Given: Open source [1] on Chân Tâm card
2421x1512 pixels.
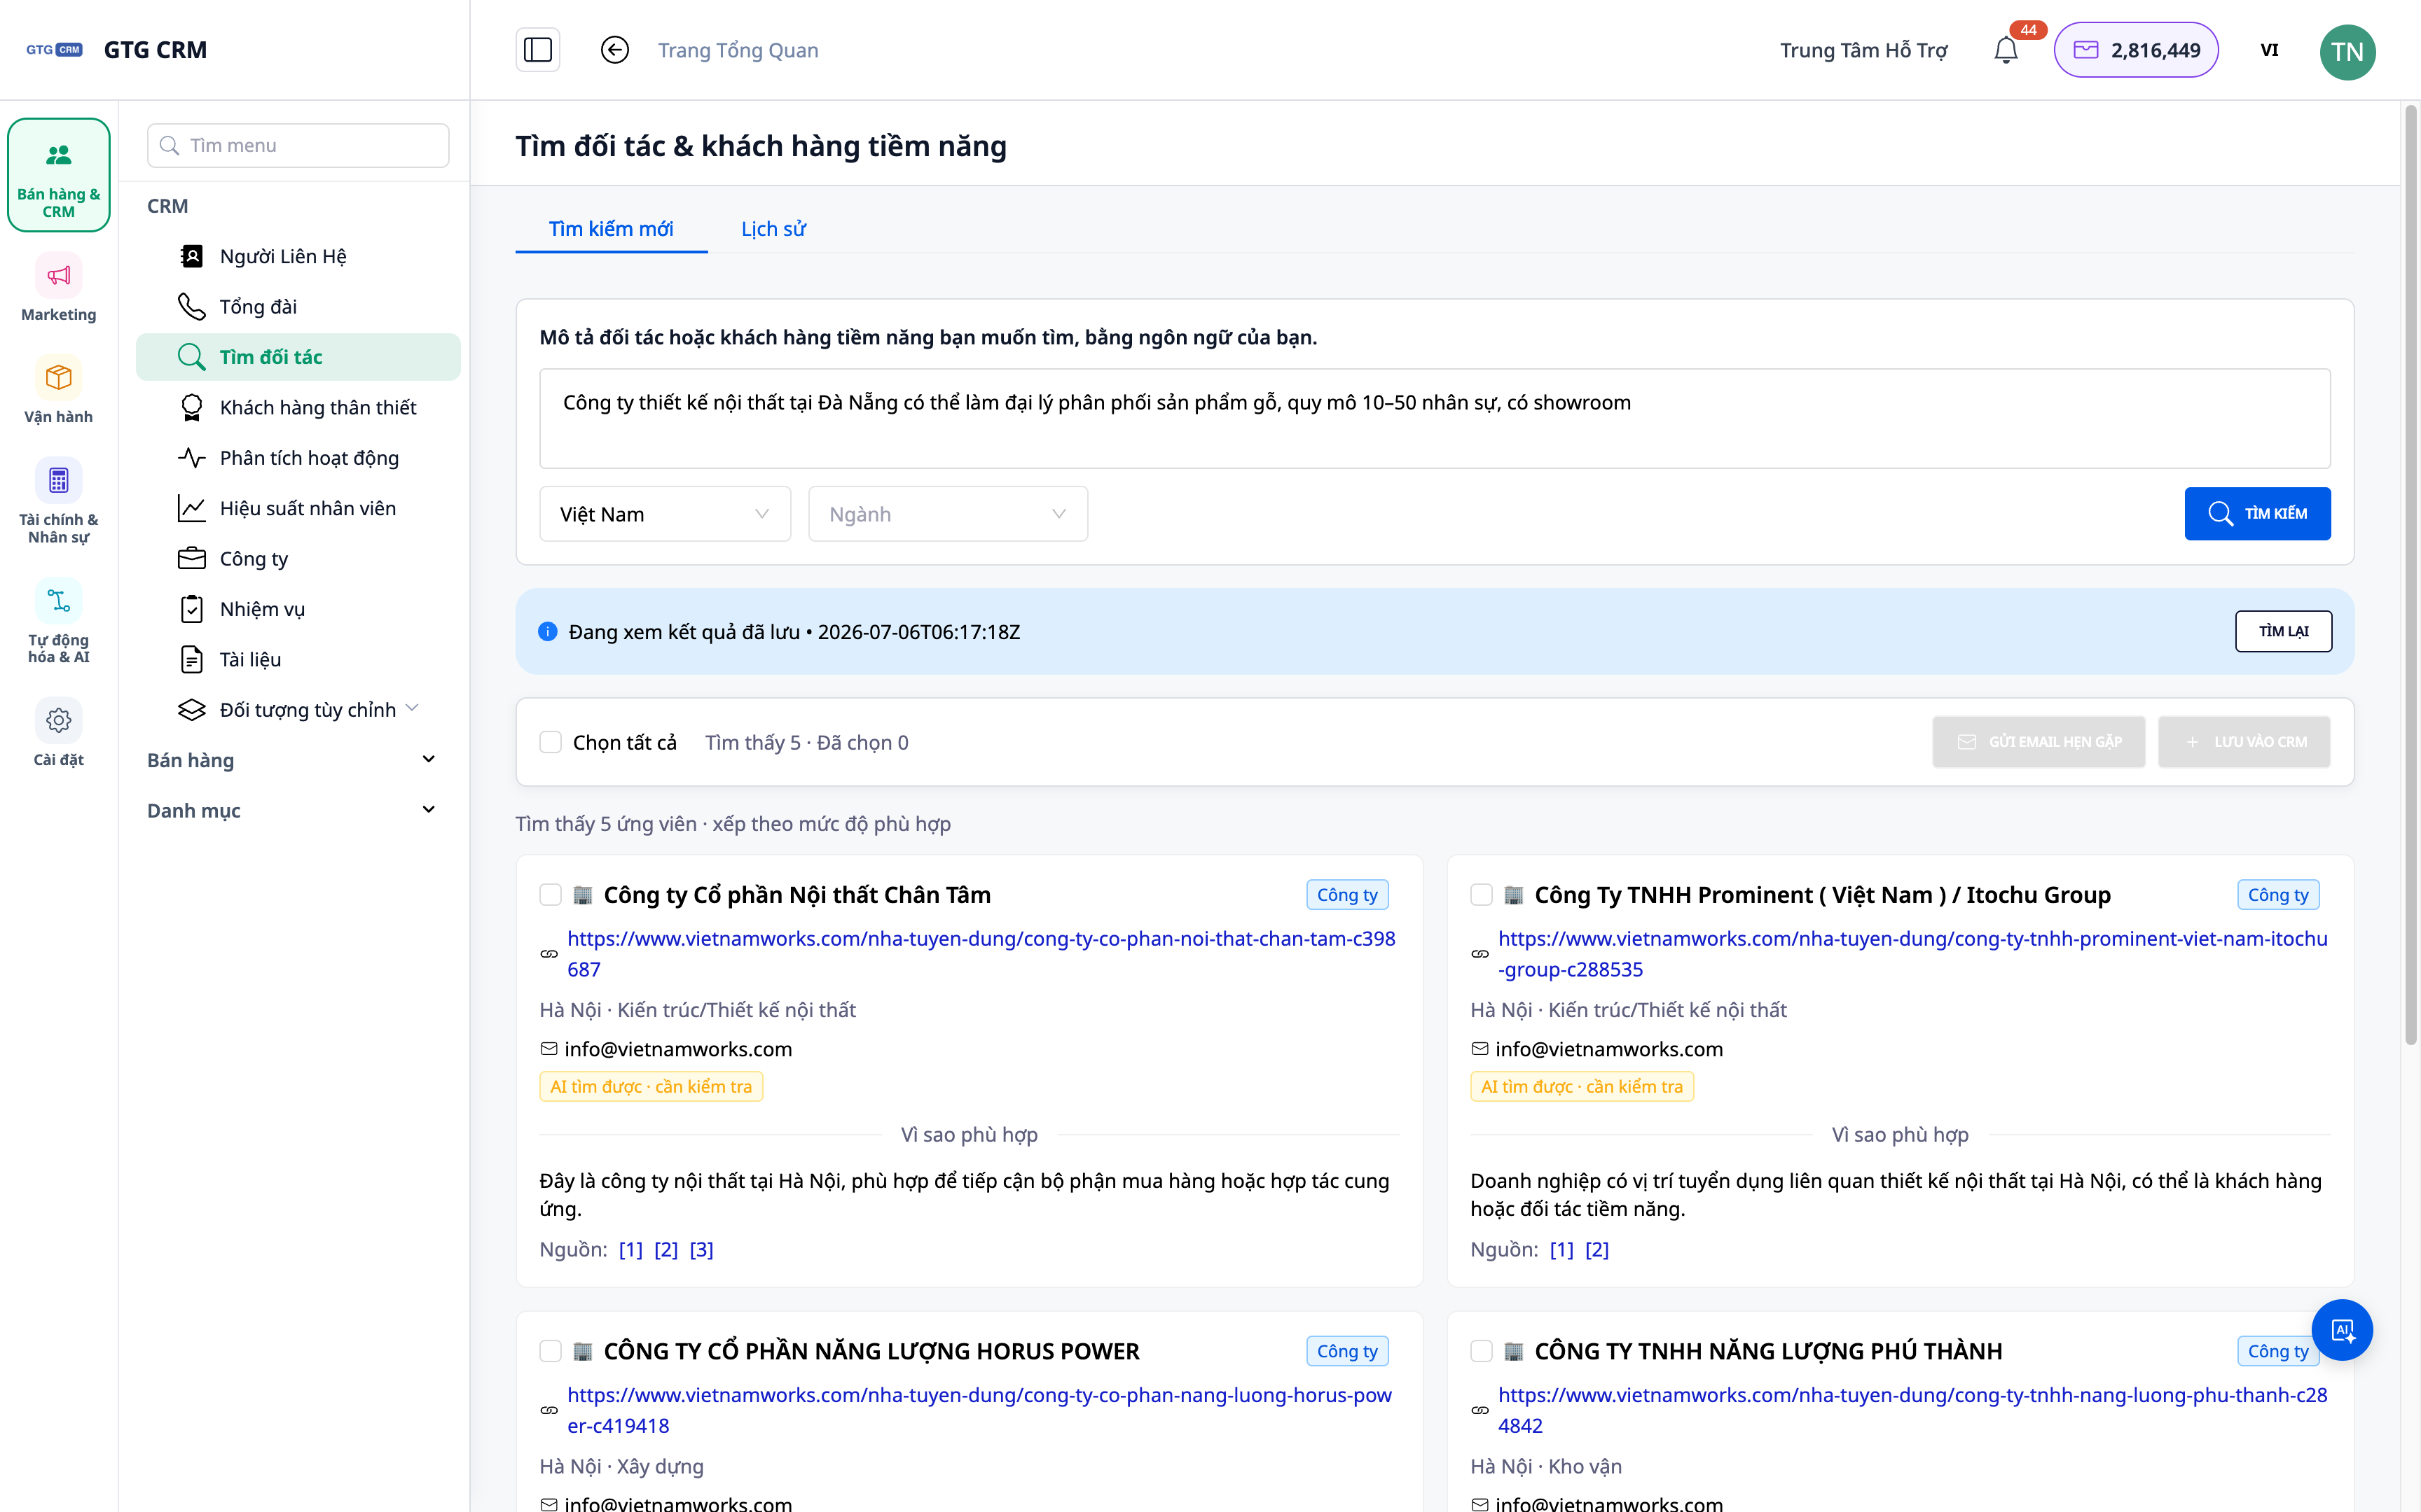Looking at the screenshot, I should pos(630,1249).
